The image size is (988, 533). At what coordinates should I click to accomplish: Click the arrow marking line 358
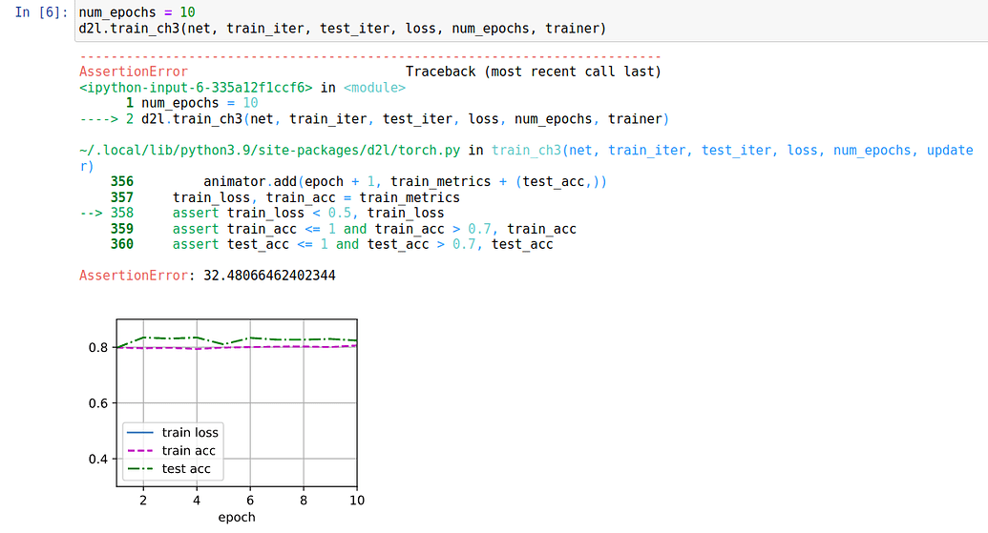[x=93, y=213]
